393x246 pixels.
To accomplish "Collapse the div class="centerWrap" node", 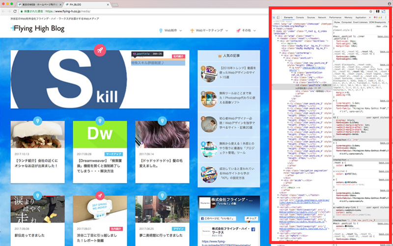I will (x=280, y=53).
